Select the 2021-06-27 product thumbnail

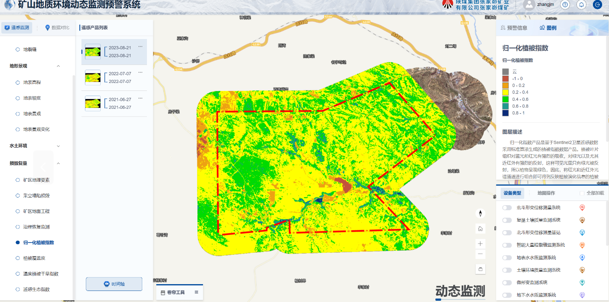[x=93, y=103]
